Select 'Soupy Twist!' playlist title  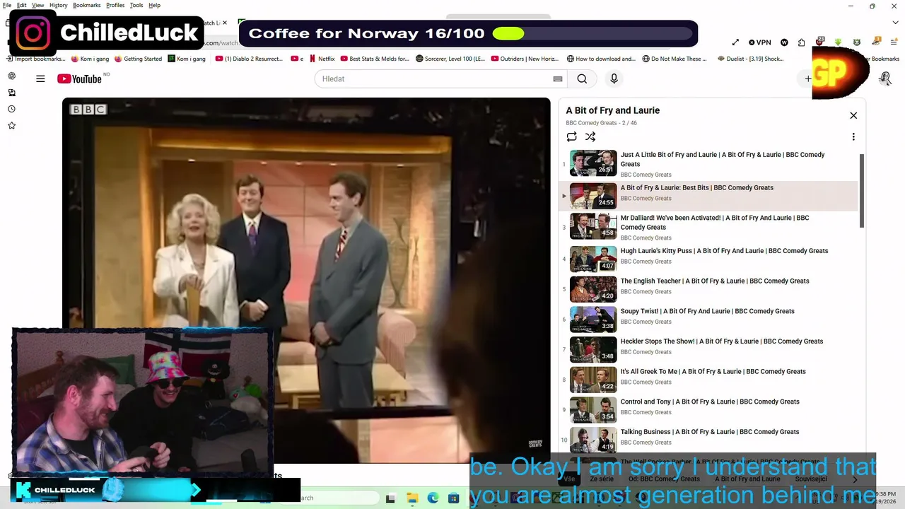click(707, 312)
